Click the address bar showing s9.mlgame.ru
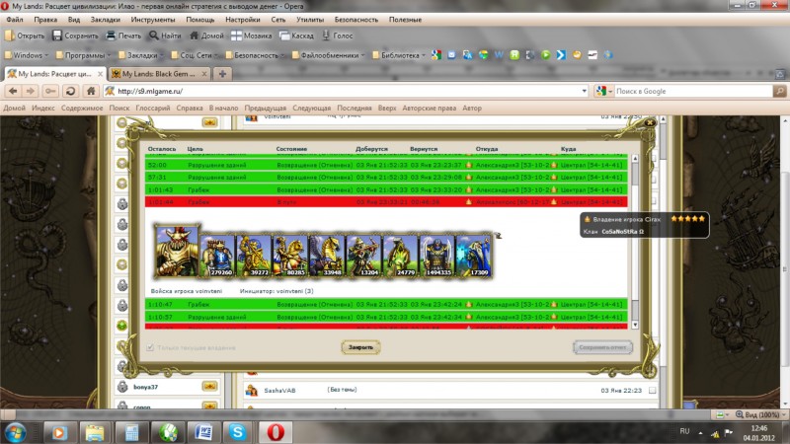 click(348, 91)
